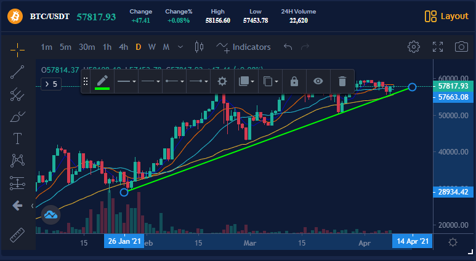Open the candlestick chart type selector
The height and width of the screenshot is (261, 476).
(x=199, y=47)
